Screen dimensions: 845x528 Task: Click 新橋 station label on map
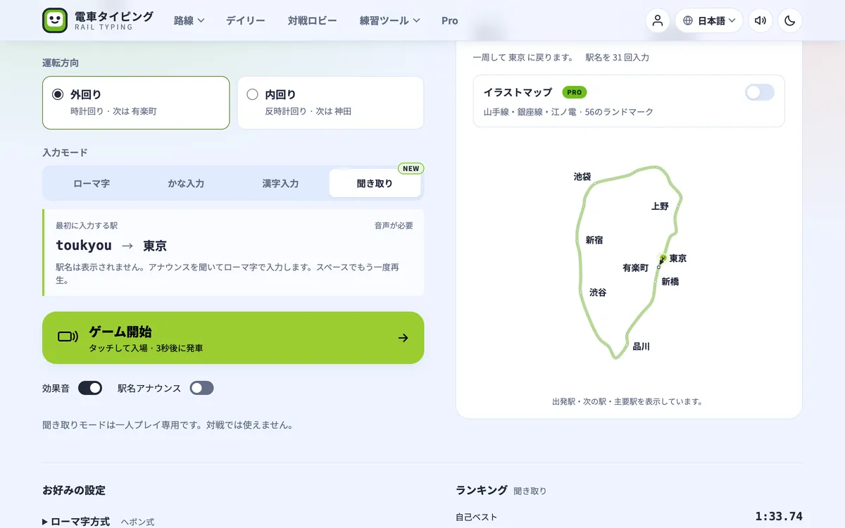[670, 282]
